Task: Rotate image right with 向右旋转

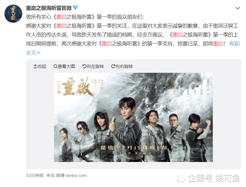Action: click(x=122, y=66)
